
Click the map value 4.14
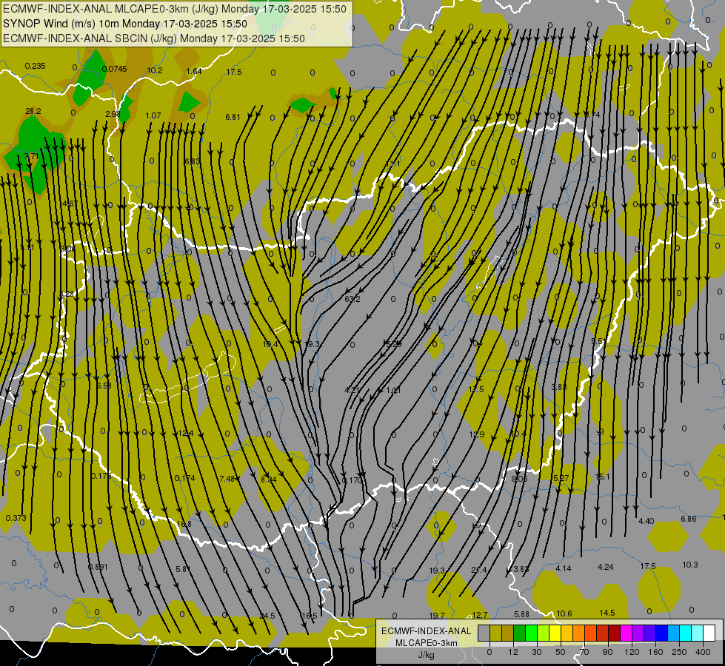pyautogui.click(x=563, y=568)
